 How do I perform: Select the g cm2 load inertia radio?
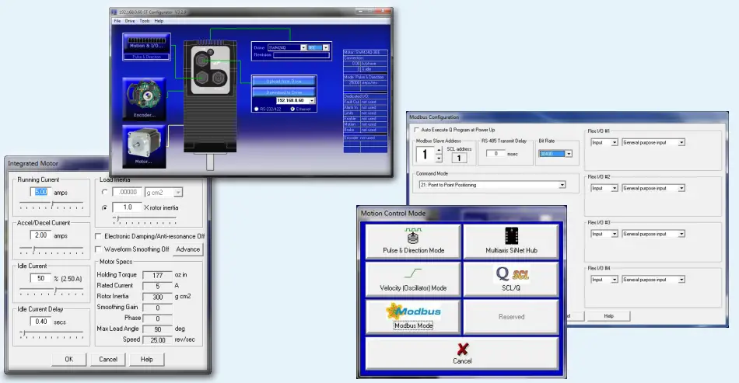[105, 192]
